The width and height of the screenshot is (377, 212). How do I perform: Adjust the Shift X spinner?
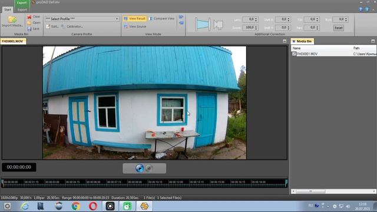point(289,19)
